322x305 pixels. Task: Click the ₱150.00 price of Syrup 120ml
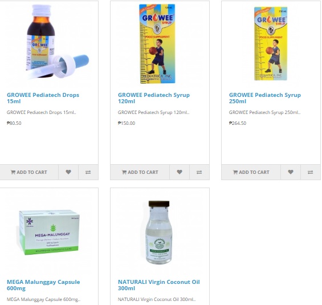(x=127, y=123)
